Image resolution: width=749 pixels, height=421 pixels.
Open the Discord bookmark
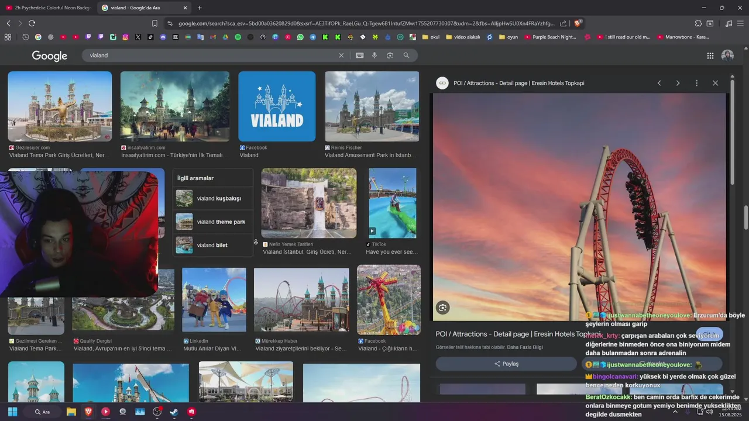[163, 37]
